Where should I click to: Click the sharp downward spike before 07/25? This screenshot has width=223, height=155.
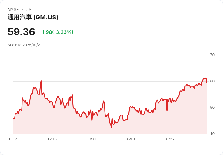(167, 110)
